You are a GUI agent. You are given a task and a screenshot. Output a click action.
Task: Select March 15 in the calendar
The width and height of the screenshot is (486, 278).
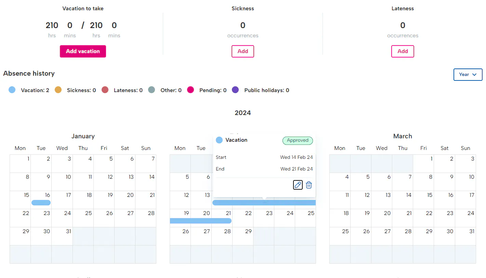[x=423, y=200]
